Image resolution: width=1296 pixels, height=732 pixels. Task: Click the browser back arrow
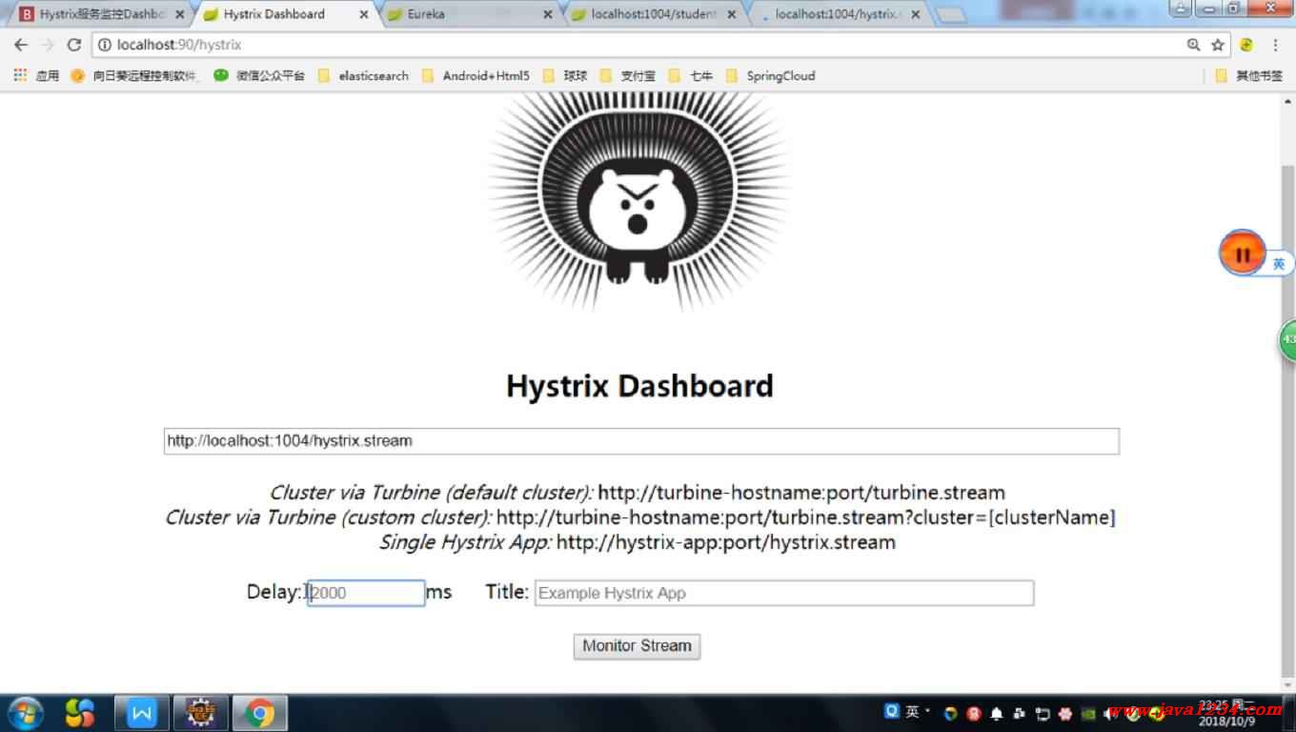click(x=21, y=45)
